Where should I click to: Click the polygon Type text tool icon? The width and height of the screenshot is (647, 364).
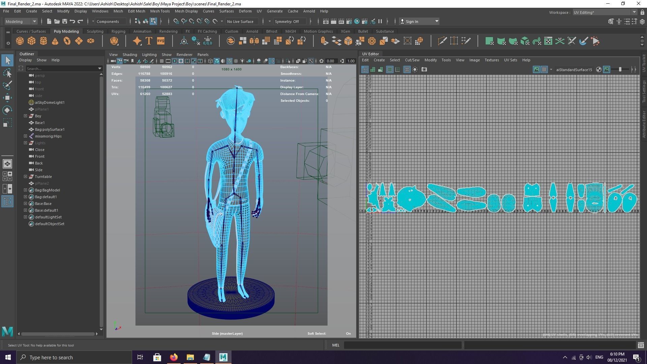click(x=149, y=41)
